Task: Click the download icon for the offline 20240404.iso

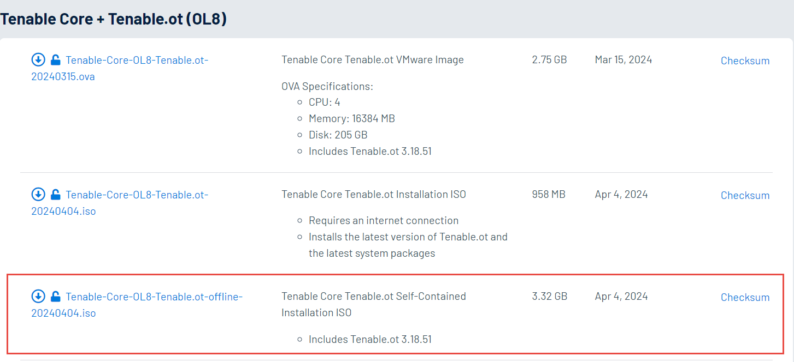Action: [38, 296]
